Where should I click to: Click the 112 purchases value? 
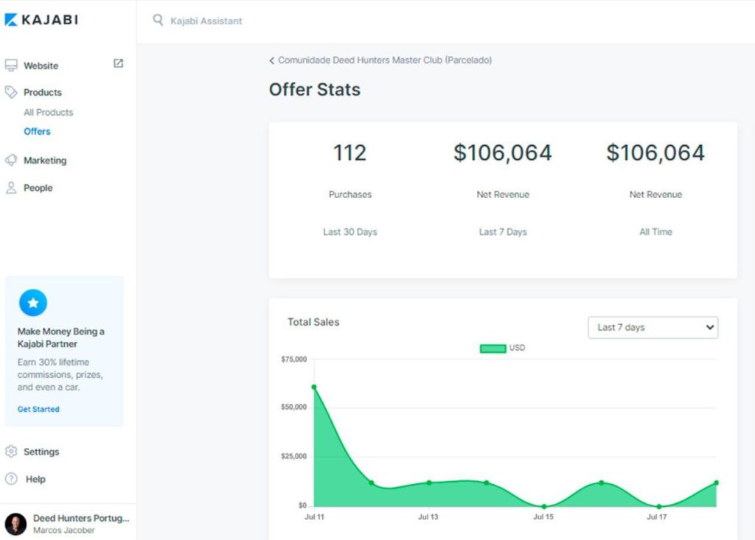(x=350, y=152)
